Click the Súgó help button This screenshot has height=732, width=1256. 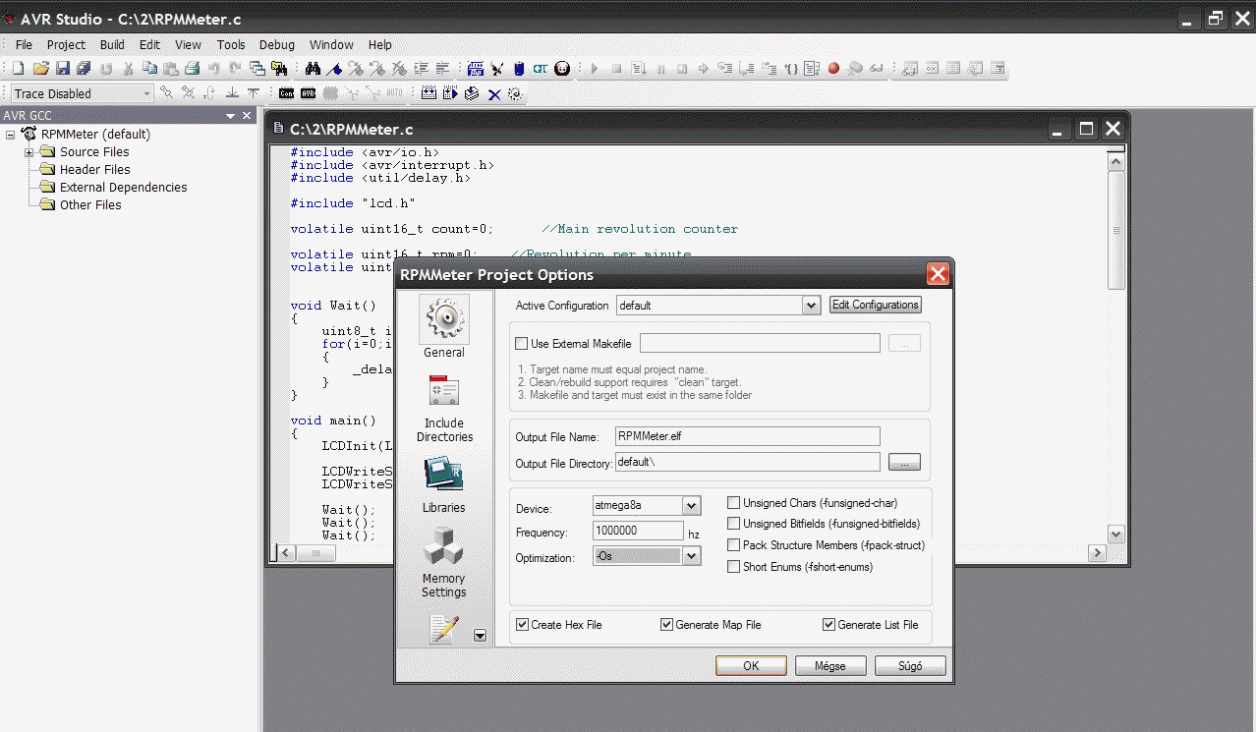pyautogui.click(x=910, y=665)
